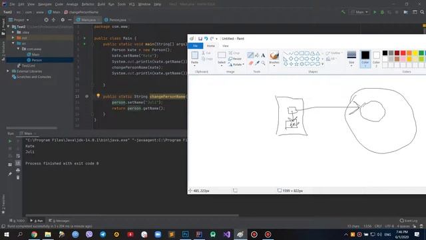Select the Eraser tool in Paint
This screenshot has height=240, width=426.
(x=250, y=63)
